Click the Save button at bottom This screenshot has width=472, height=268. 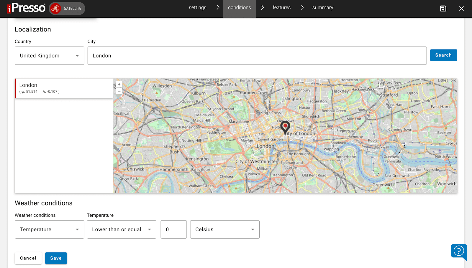tap(56, 258)
